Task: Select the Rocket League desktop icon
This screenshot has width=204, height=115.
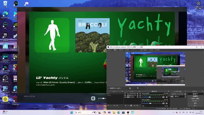Action: 5,89
